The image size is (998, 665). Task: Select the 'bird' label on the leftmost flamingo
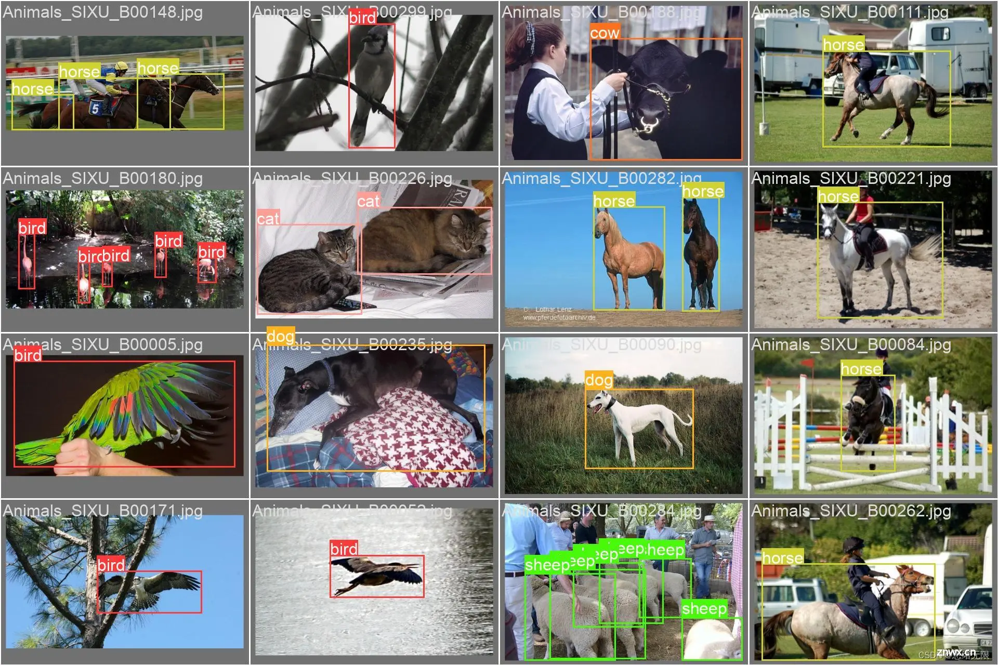[32, 227]
